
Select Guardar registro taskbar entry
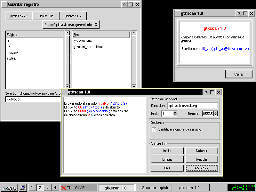154,188
